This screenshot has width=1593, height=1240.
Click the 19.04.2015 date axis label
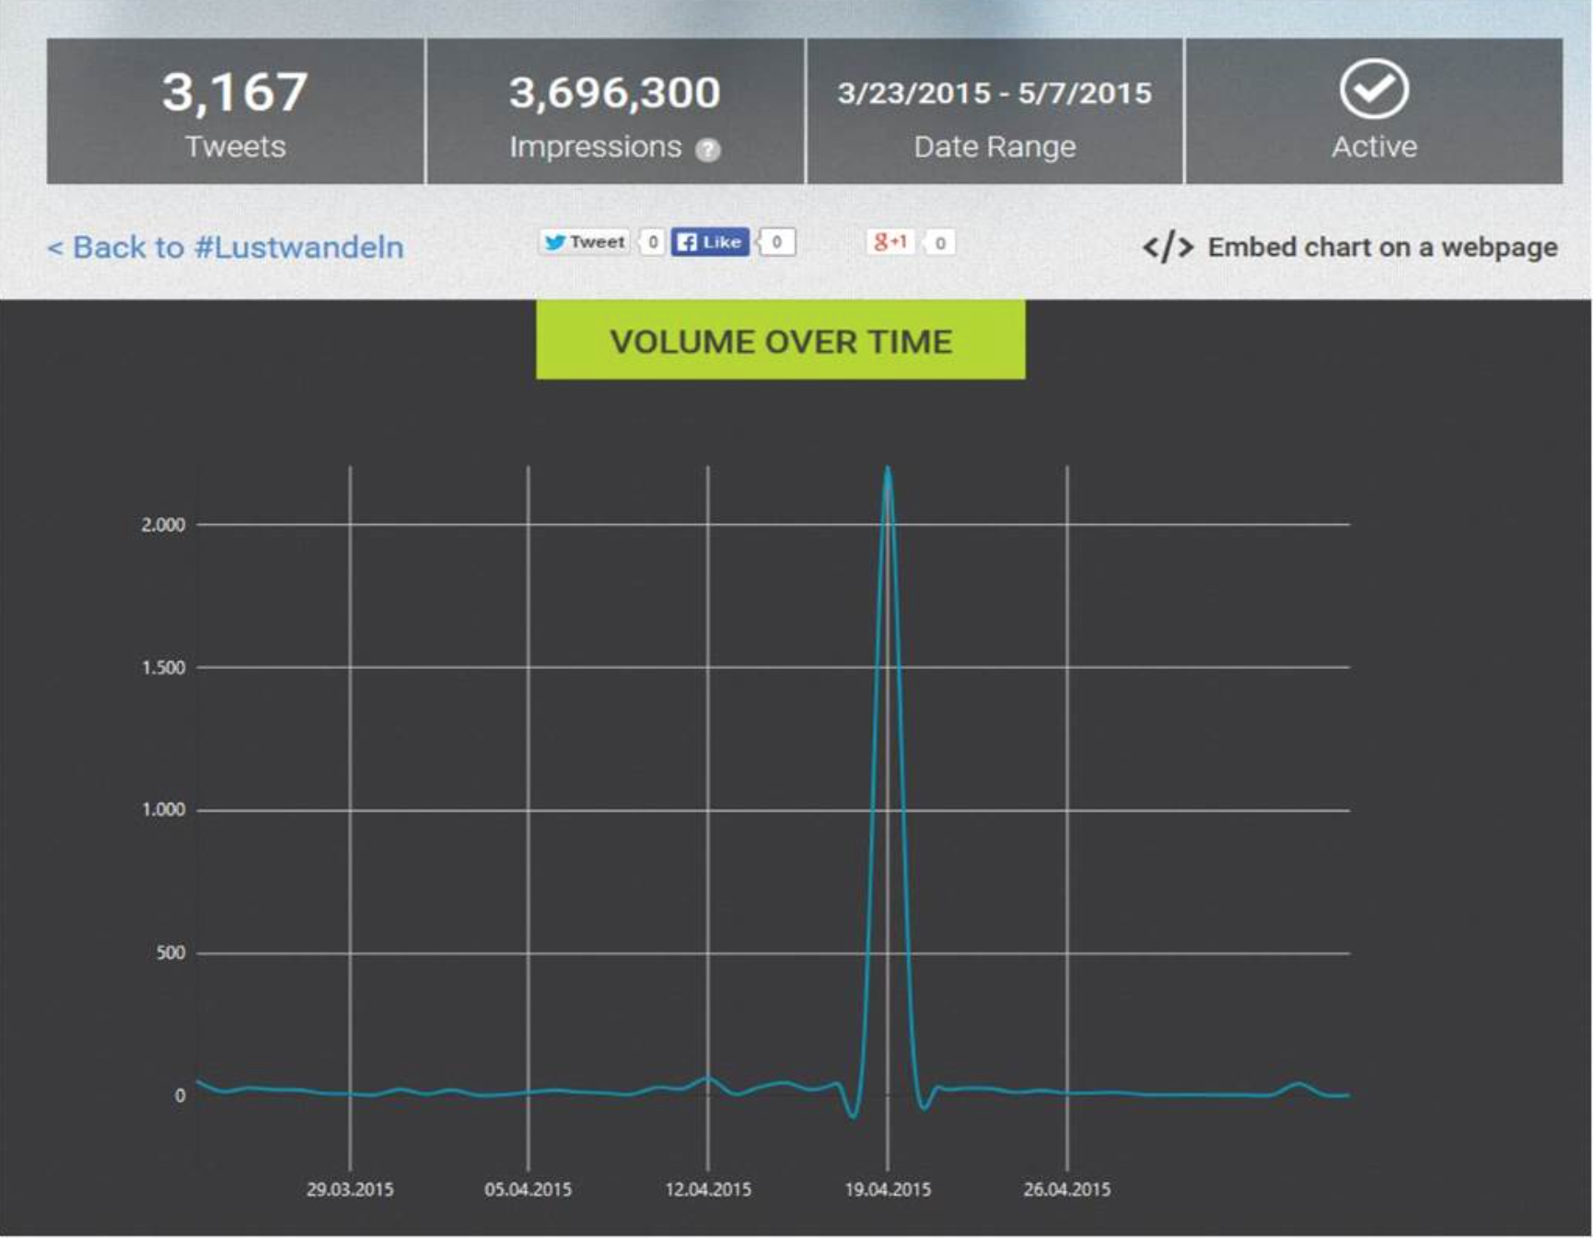pos(888,1189)
